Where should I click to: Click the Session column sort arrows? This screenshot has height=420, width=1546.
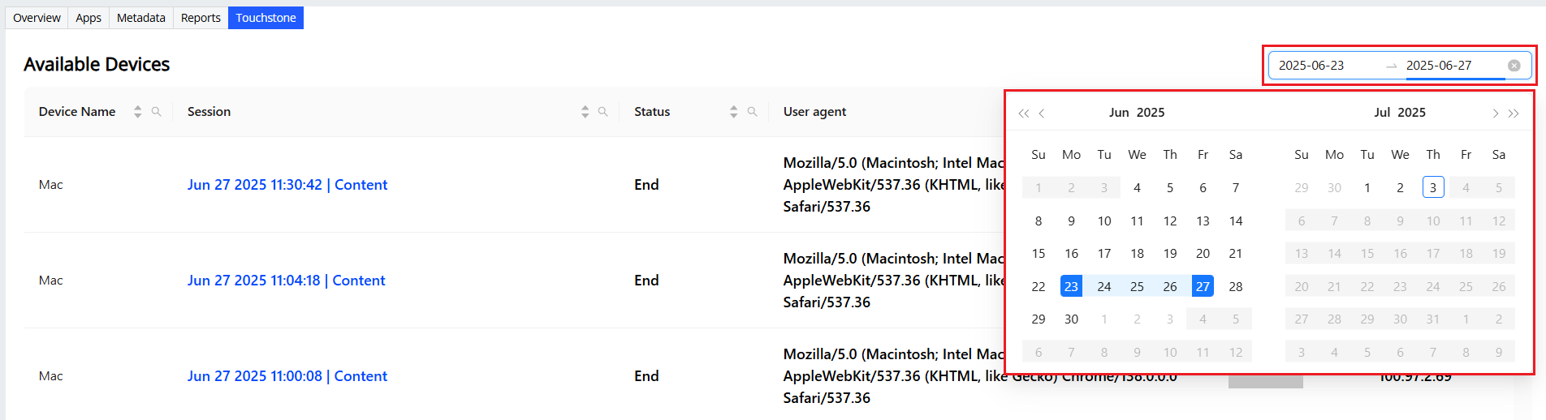585,112
